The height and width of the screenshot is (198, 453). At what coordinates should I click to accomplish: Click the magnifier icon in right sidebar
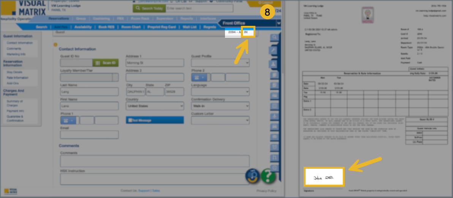click(x=274, y=38)
